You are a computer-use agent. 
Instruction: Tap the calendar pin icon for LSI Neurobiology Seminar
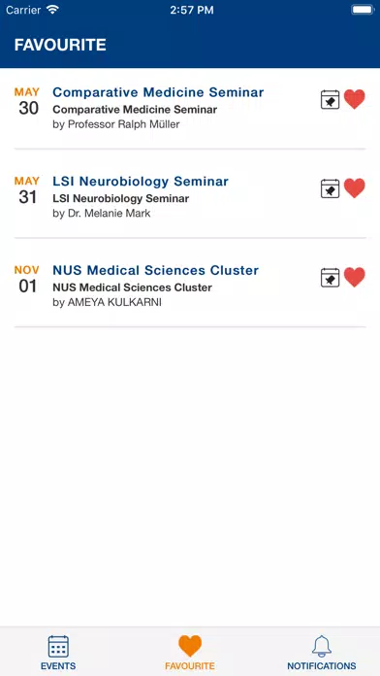tap(331, 188)
